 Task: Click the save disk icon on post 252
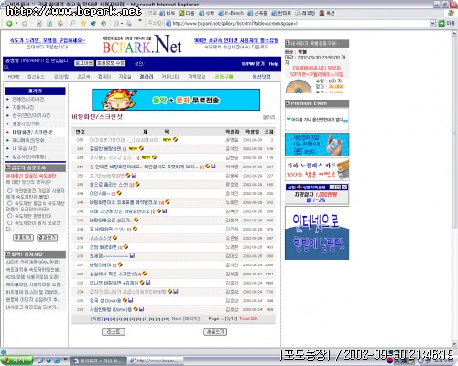tap(134, 175)
